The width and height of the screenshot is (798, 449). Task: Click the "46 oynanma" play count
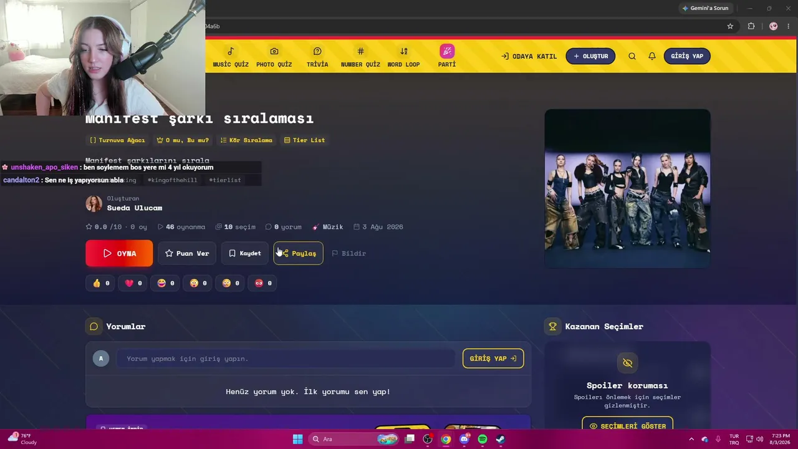pyautogui.click(x=181, y=227)
